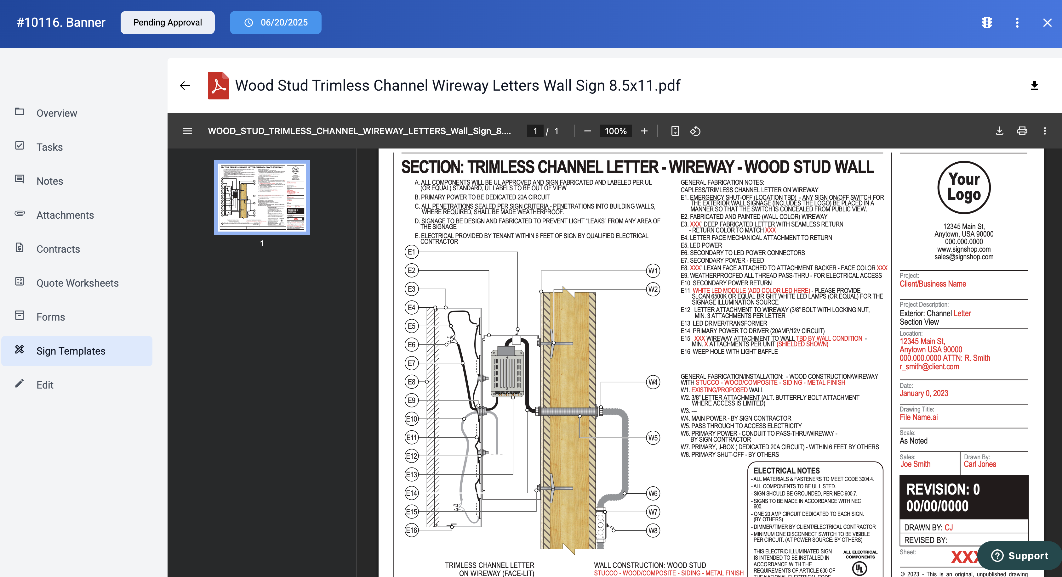Click the W8 callout in the drawing
Viewport: 1062px width, 577px height.
[x=653, y=530]
